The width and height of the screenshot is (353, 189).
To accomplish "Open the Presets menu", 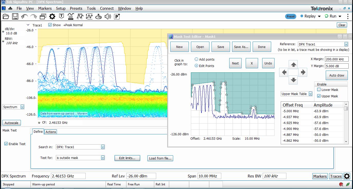I will (76, 8).
